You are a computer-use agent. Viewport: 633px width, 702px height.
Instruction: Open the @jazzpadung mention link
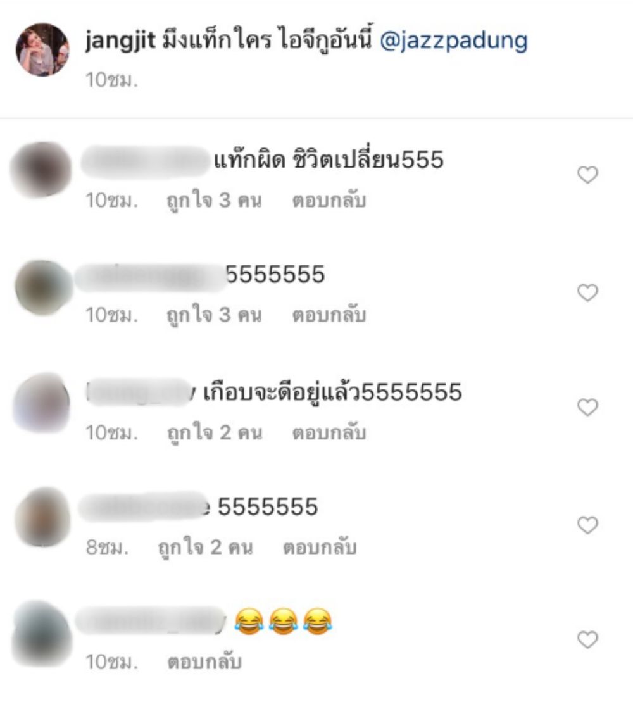[x=453, y=41]
